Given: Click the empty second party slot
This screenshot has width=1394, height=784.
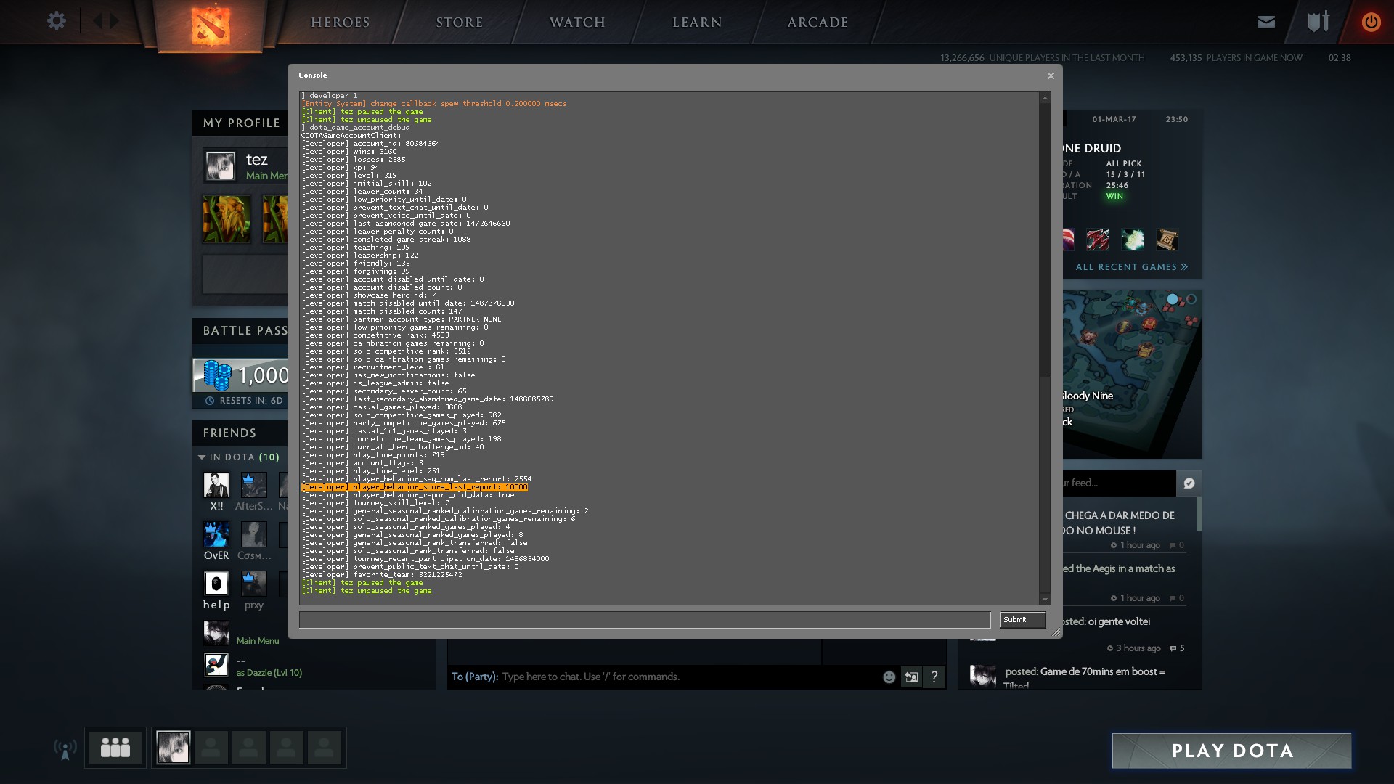Looking at the screenshot, I should pyautogui.click(x=211, y=747).
